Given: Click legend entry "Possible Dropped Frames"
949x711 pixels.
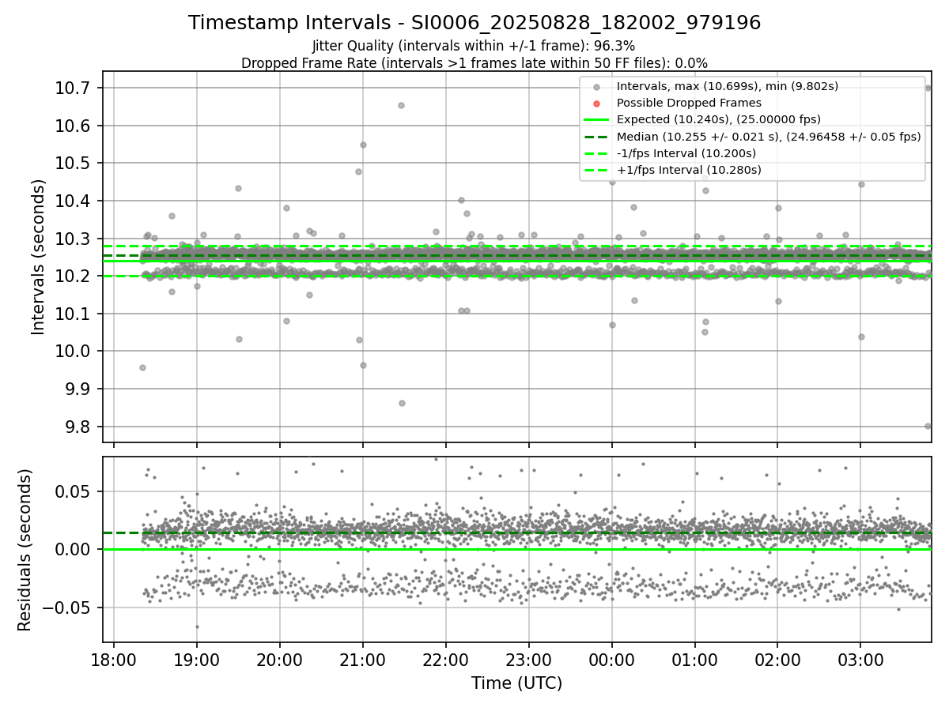Looking at the screenshot, I should [x=689, y=103].
